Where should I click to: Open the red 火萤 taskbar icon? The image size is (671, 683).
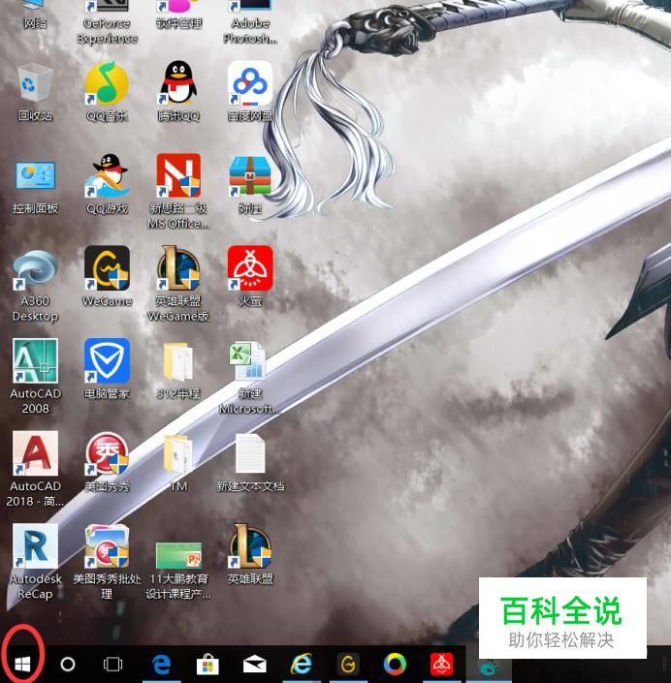[x=441, y=665]
